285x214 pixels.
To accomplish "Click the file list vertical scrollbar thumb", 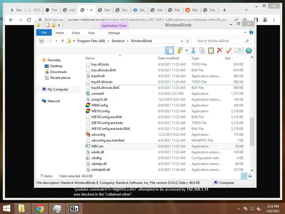I will click(x=252, y=132).
